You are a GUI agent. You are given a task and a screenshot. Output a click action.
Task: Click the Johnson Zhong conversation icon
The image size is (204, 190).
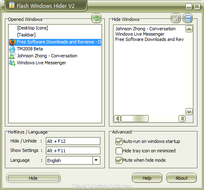(x=12, y=56)
